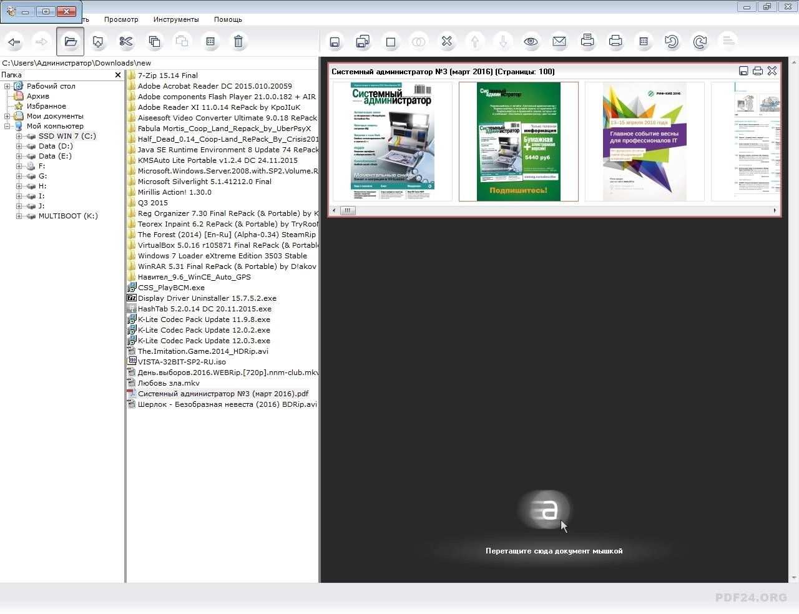
Task: Expand the Рабочий стол tree node
Action: (7, 86)
